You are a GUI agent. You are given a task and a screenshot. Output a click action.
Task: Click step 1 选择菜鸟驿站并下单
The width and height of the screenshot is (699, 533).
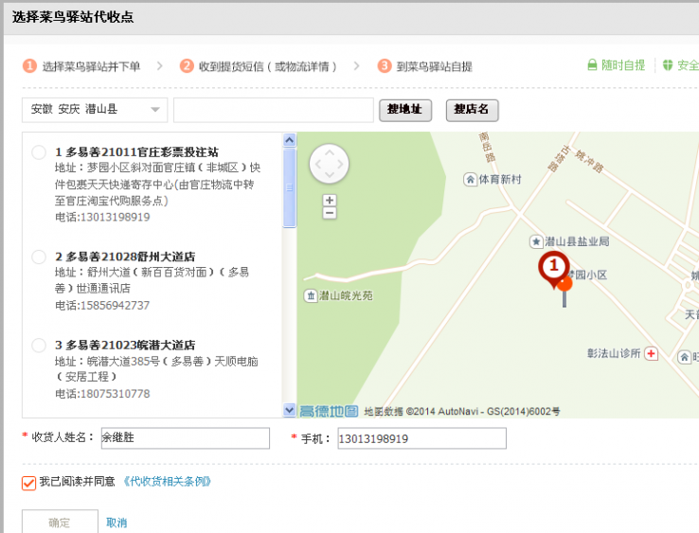(81, 66)
